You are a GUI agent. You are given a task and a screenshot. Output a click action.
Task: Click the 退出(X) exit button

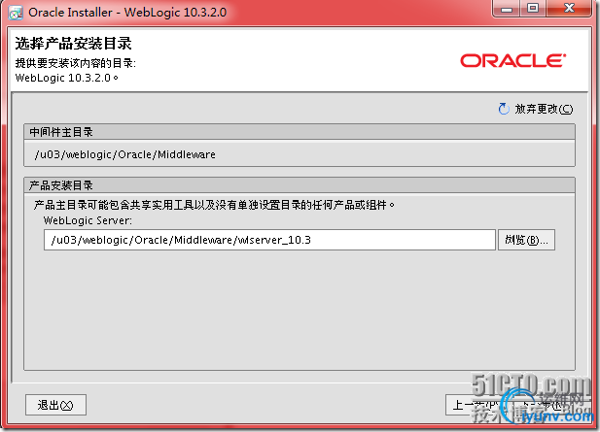point(55,405)
